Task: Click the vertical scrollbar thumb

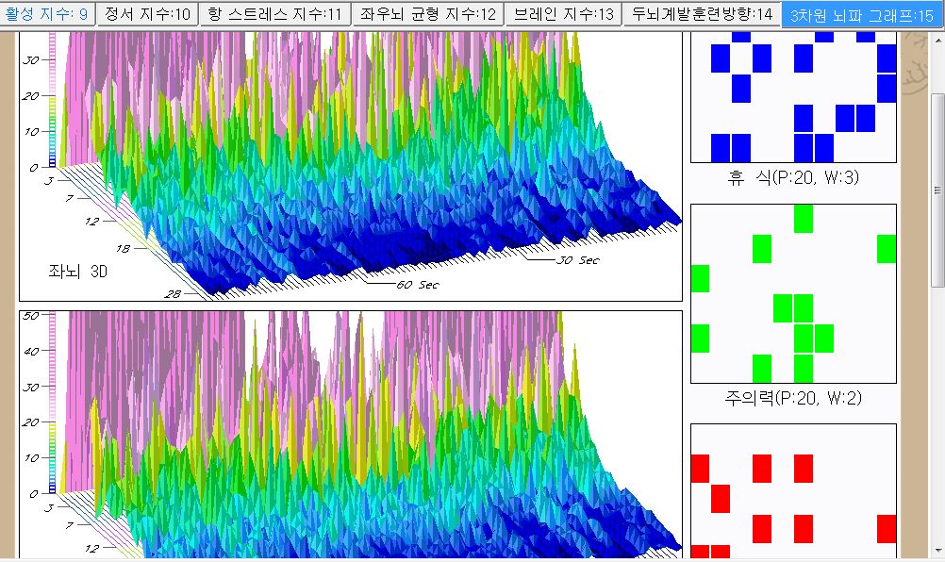Action: coord(937,189)
